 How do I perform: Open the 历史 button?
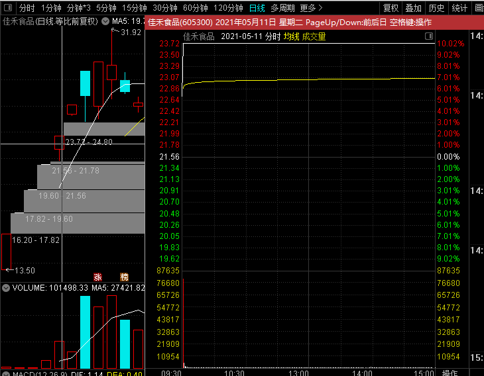click(436, 8)
